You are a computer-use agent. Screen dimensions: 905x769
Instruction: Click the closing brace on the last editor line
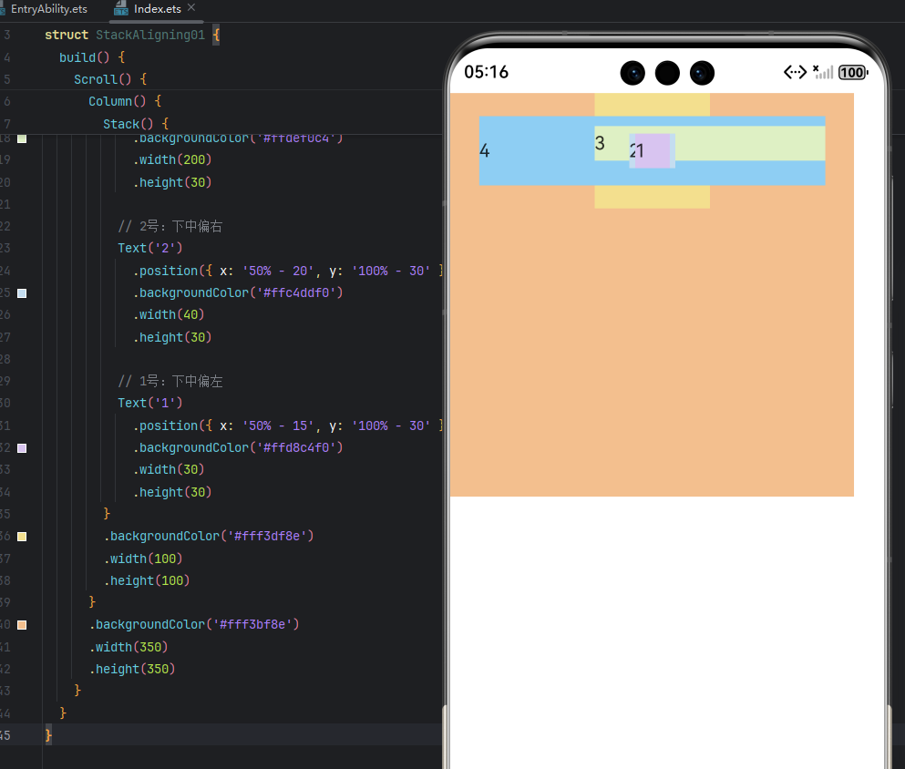pyautogui.click(x=48, y=735)
